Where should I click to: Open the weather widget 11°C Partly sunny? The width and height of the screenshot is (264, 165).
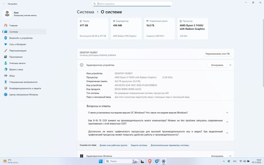pos(11,161)
